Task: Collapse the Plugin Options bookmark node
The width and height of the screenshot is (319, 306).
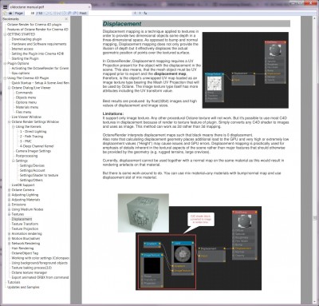Action: [x=5, y=63]
